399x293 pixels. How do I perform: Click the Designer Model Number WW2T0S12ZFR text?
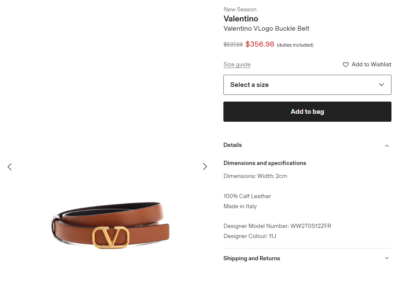click(277, 226)
